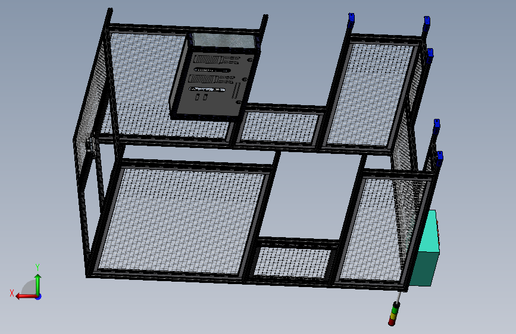Click the "Y" axis label

click(x=37, y=267)
